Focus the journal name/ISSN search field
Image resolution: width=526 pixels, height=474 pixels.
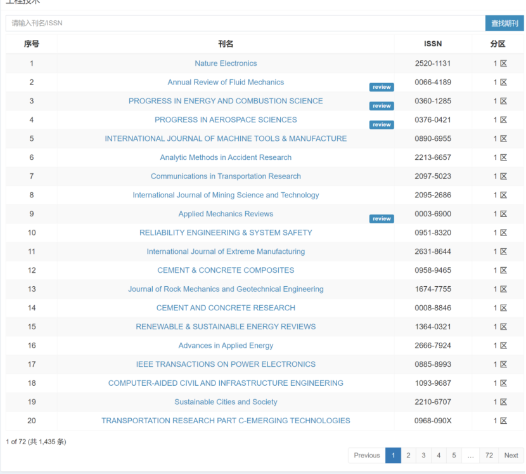[245, 23]
